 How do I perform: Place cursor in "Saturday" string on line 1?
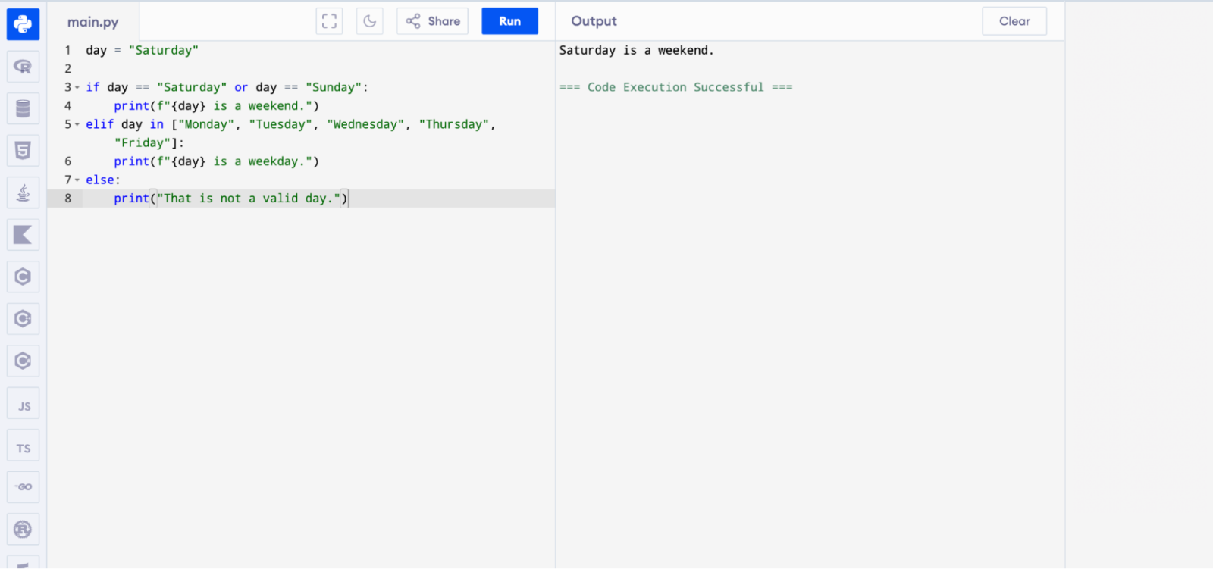click(x=164, y=50)
